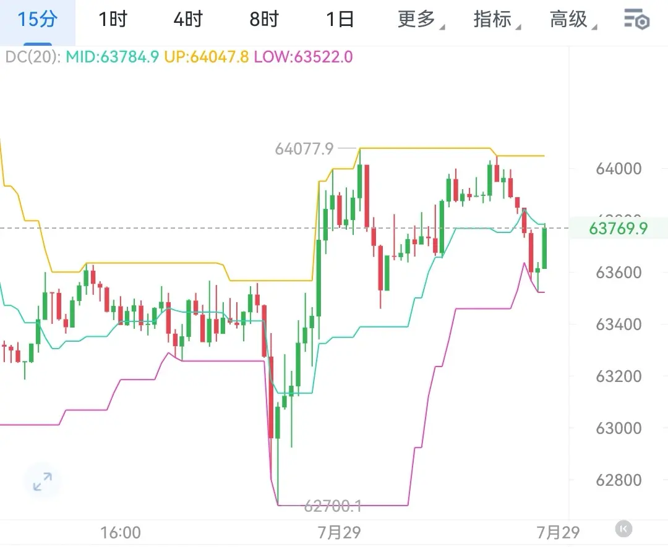Click the 16:00 time axis label
Viewport: 668px width, 547px height.
[121, 533]
